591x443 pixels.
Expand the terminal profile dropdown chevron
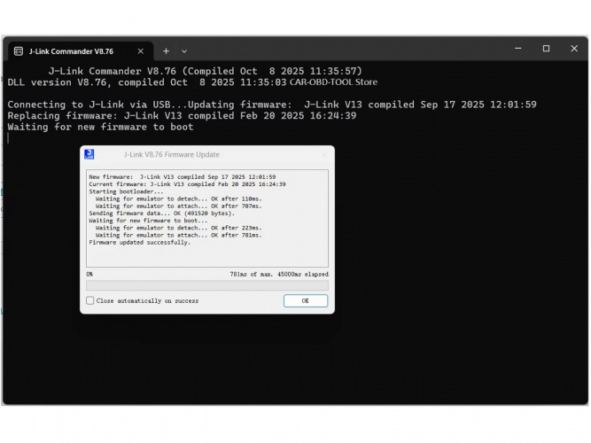pos(184,51)
